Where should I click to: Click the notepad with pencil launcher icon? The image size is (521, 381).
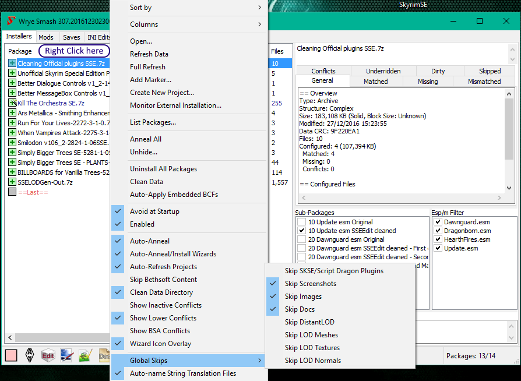click(85, 355)
